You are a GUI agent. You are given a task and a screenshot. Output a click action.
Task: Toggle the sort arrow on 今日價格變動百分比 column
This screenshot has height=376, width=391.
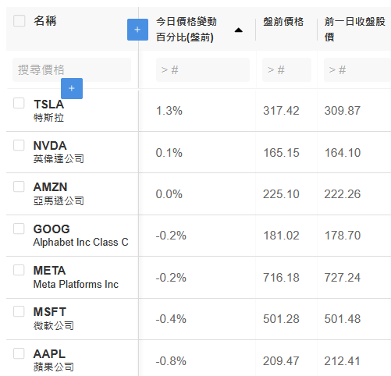click(239, 30)
